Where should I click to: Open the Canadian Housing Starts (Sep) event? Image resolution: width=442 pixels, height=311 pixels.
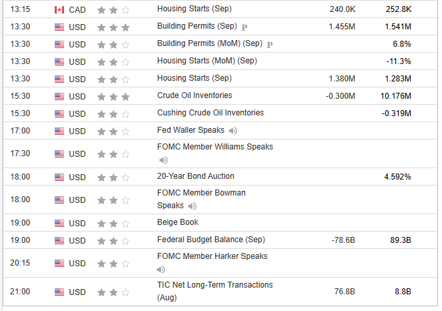click(194, 10)
